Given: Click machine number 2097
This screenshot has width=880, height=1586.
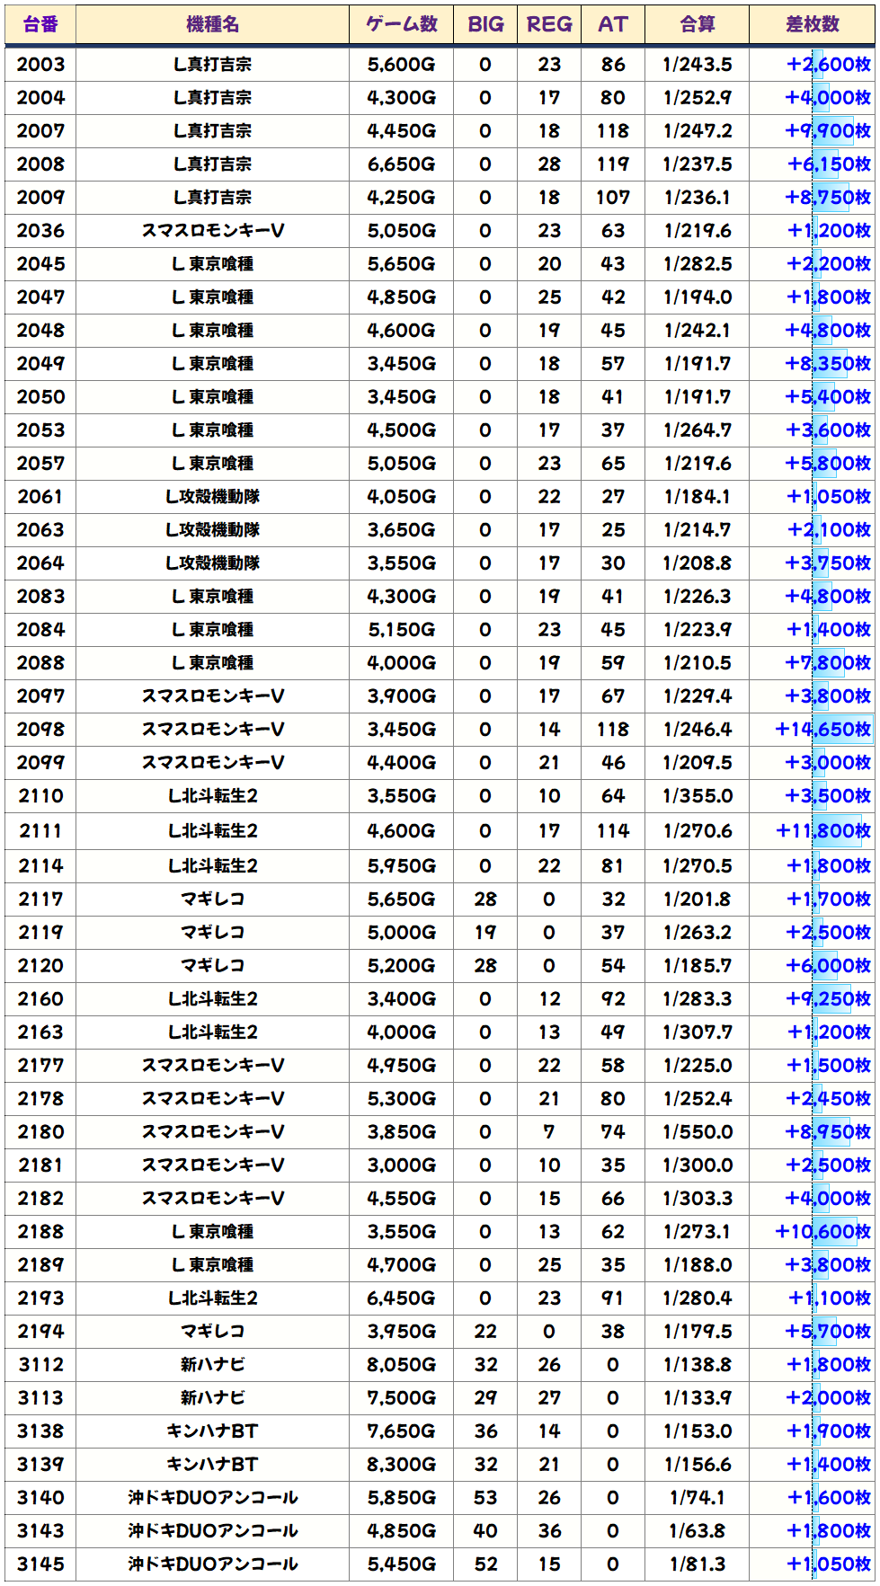Looking at the screenshot, I should [x=40, y=696].
